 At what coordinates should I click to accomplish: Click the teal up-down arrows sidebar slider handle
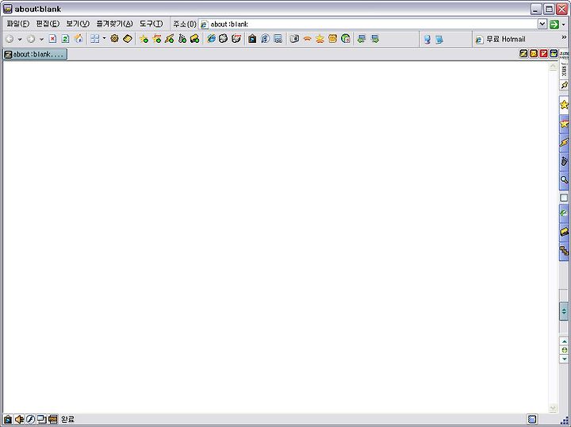[x=564, y=311]
